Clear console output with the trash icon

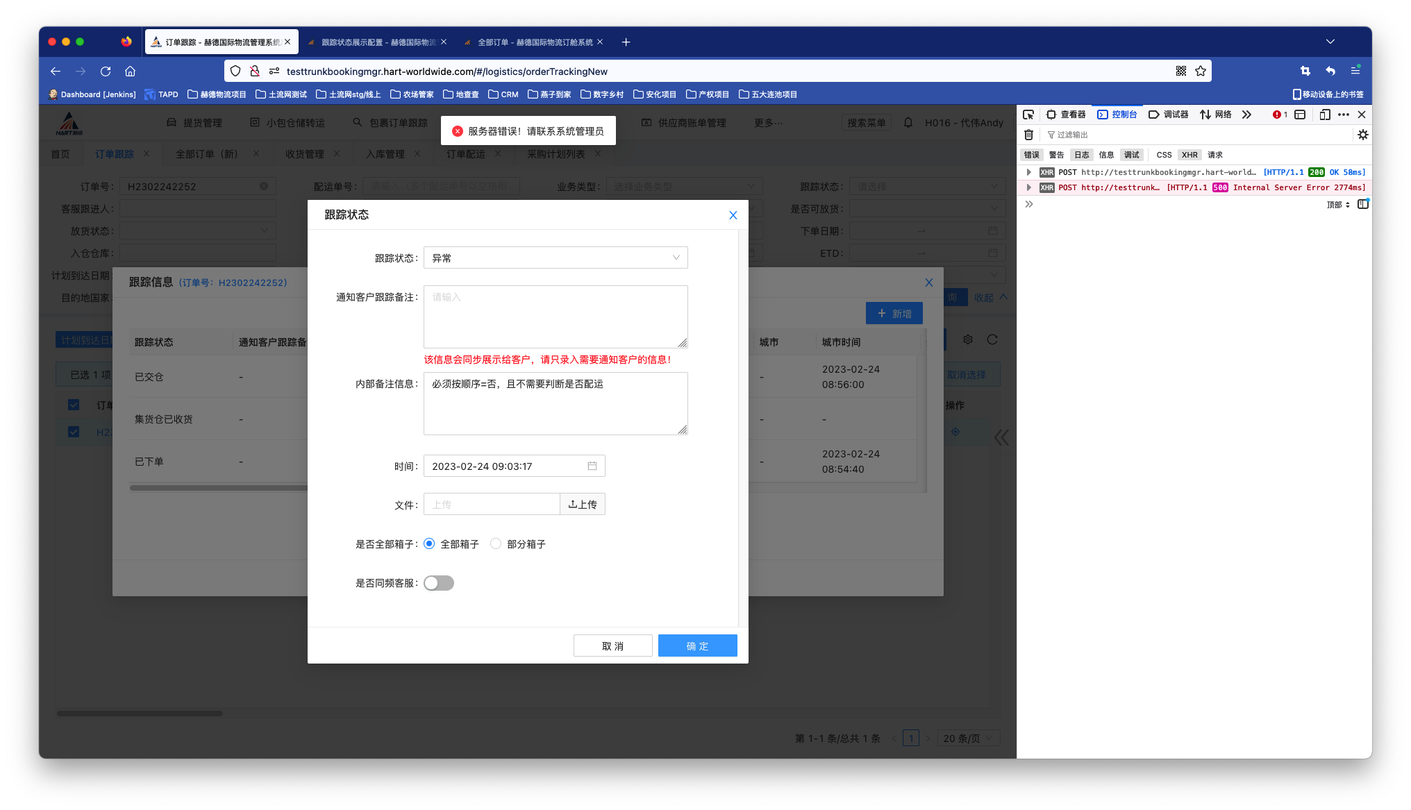(x=1028, y=135)
